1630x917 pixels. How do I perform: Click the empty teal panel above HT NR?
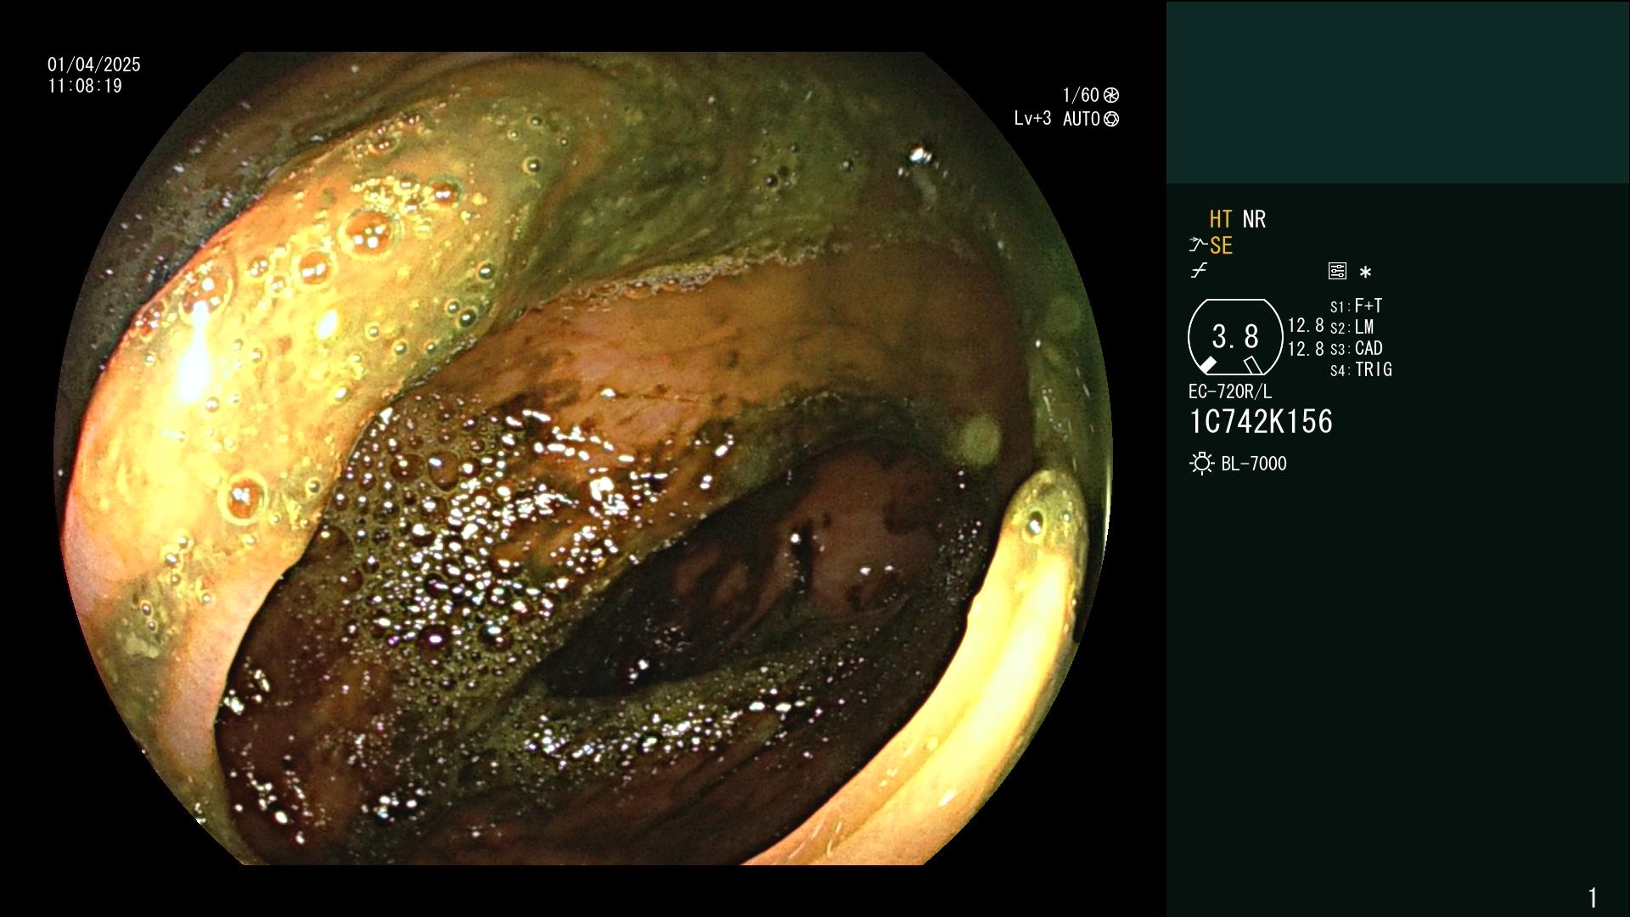pos(1397,92)
